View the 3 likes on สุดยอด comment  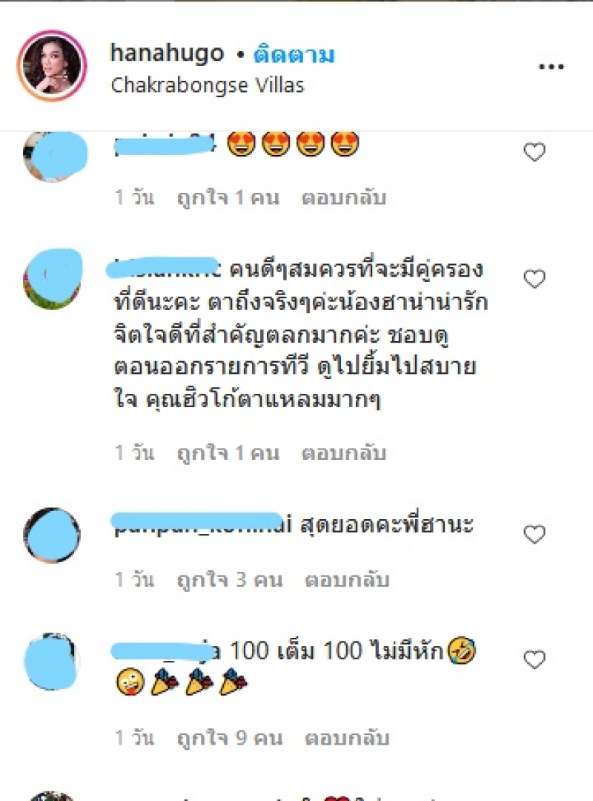tap(230, 580)
